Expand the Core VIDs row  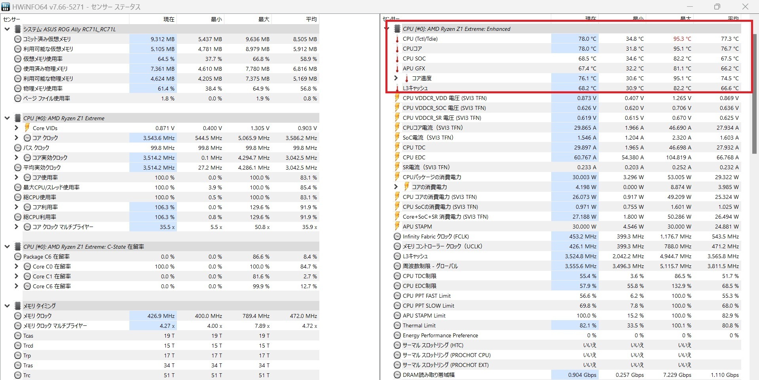16,128
